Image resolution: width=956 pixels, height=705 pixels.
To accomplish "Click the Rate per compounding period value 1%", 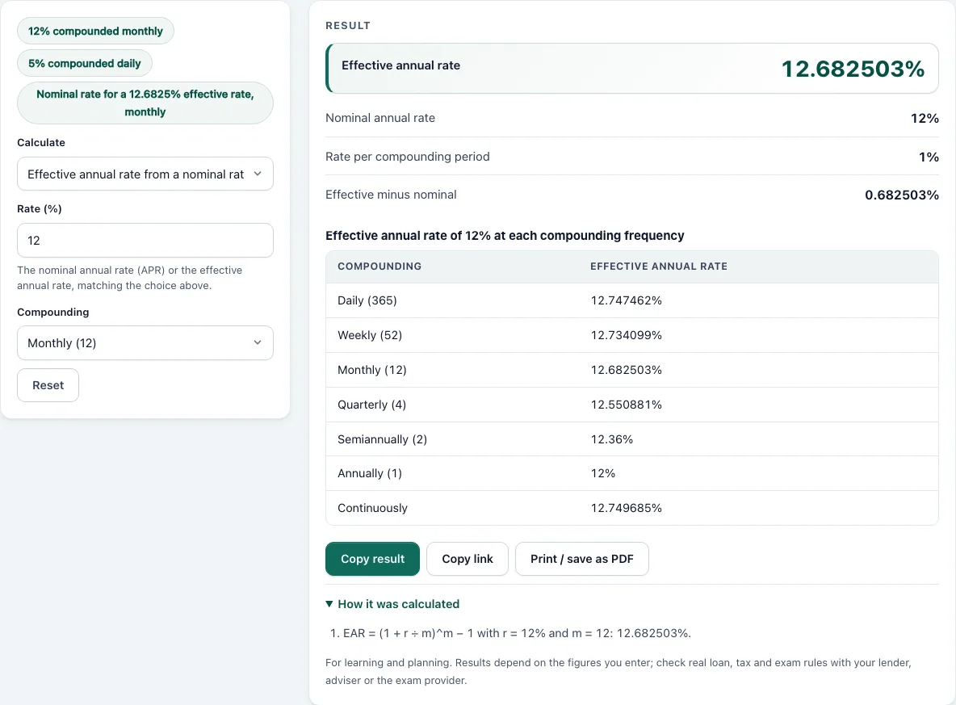I will pyautogui.click(x=929, y=157).
